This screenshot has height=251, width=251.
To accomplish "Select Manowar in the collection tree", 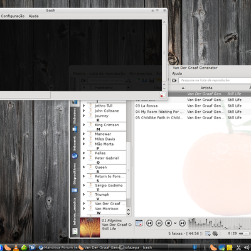I will point(103,134).
